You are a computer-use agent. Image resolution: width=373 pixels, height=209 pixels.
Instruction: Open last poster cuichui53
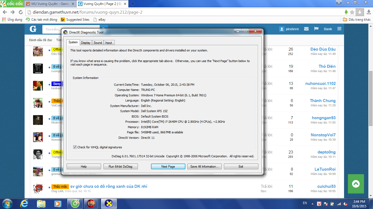click(327, 186)
